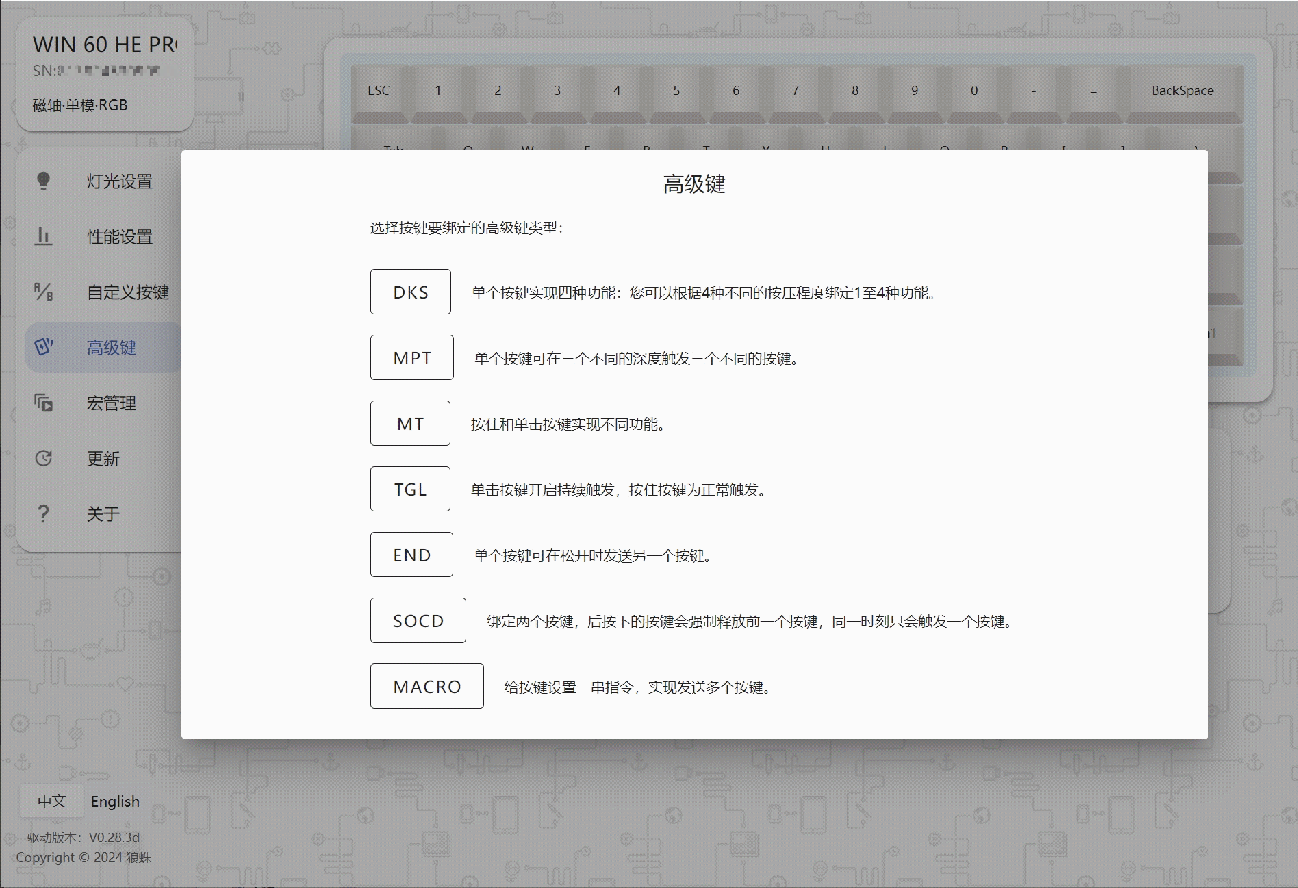The height and width of the screenshot is (888, 1298).
Task: Click the performance settings chart icon
Action: pyautogui.click(x=44, y=236)
